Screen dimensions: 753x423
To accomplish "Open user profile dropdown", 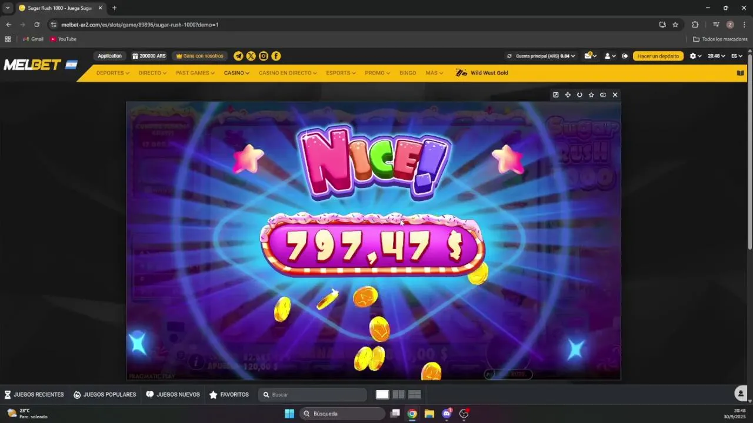I will 610,56.
